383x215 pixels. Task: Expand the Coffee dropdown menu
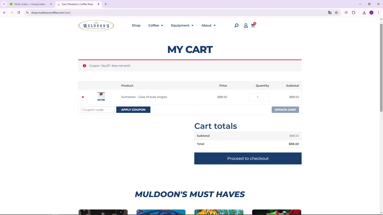155,25
